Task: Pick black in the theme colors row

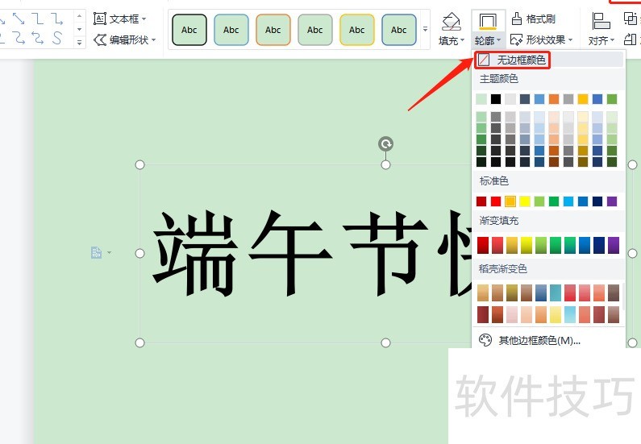Action: pos(496,99)
